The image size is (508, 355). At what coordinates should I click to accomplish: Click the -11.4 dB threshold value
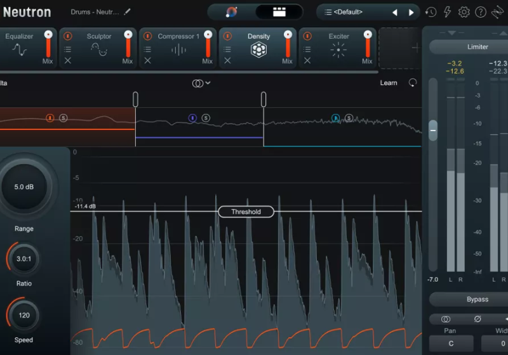click(85, 206)
